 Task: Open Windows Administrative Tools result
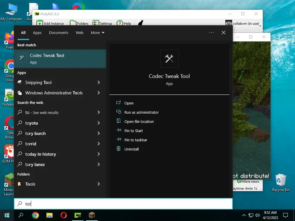click(54, 93)
